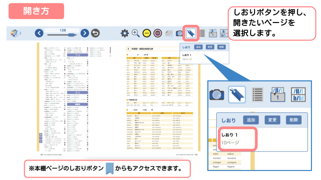
Task: Select the しおり 1 entry in the small popup
Action: (x=188, y=55)
